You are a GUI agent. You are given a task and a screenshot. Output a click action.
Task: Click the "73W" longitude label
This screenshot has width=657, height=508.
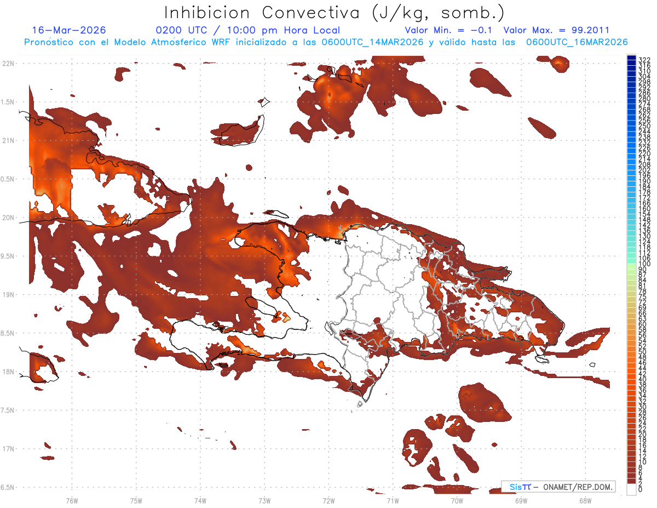(x=264, y=500)
